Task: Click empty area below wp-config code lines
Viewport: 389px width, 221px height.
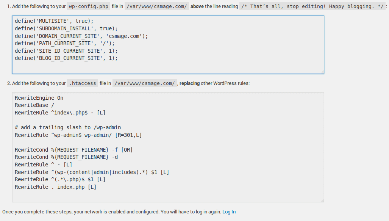Action: [x=168, y=67]
